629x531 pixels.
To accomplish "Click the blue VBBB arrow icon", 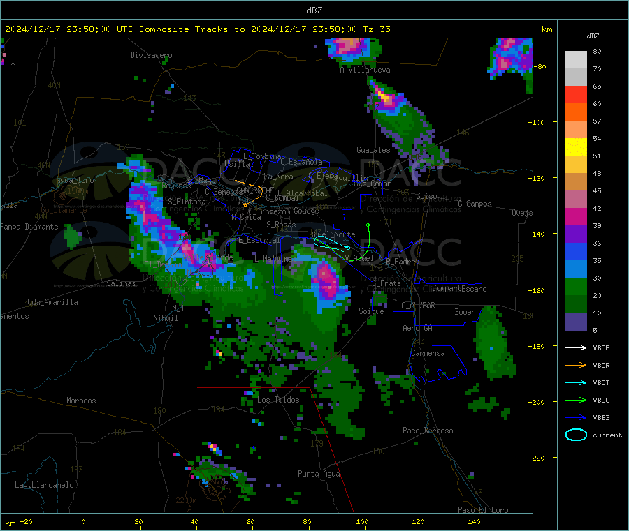I will click(576, 417).
